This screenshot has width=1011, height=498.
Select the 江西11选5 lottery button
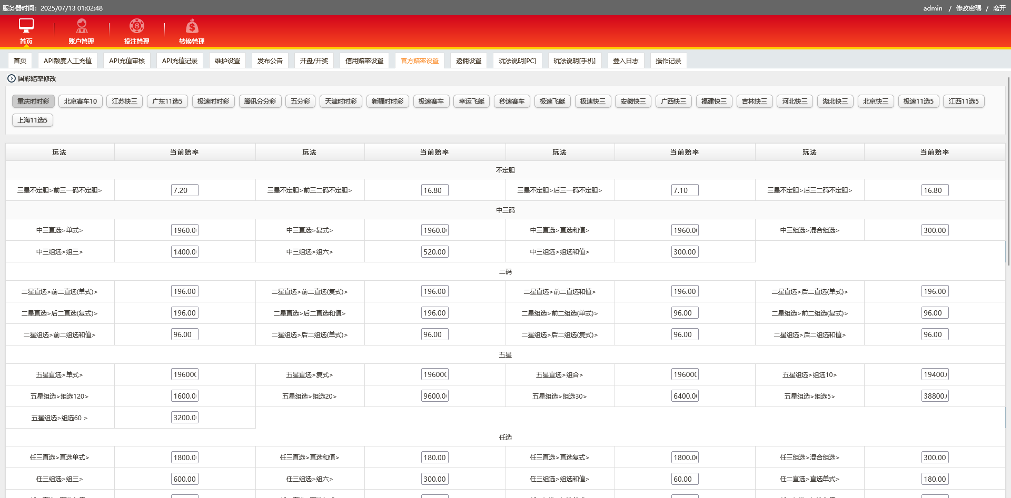[964, 101]
